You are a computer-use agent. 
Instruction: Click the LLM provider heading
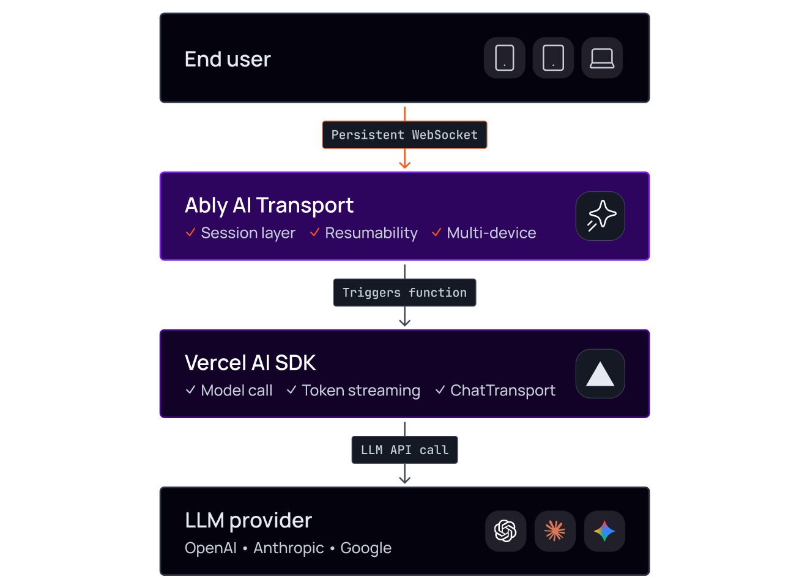point(248,521)
